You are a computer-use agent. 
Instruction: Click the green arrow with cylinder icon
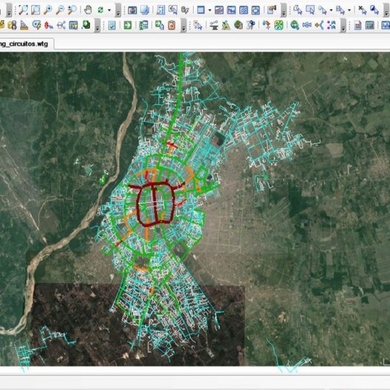pos(159,25)
